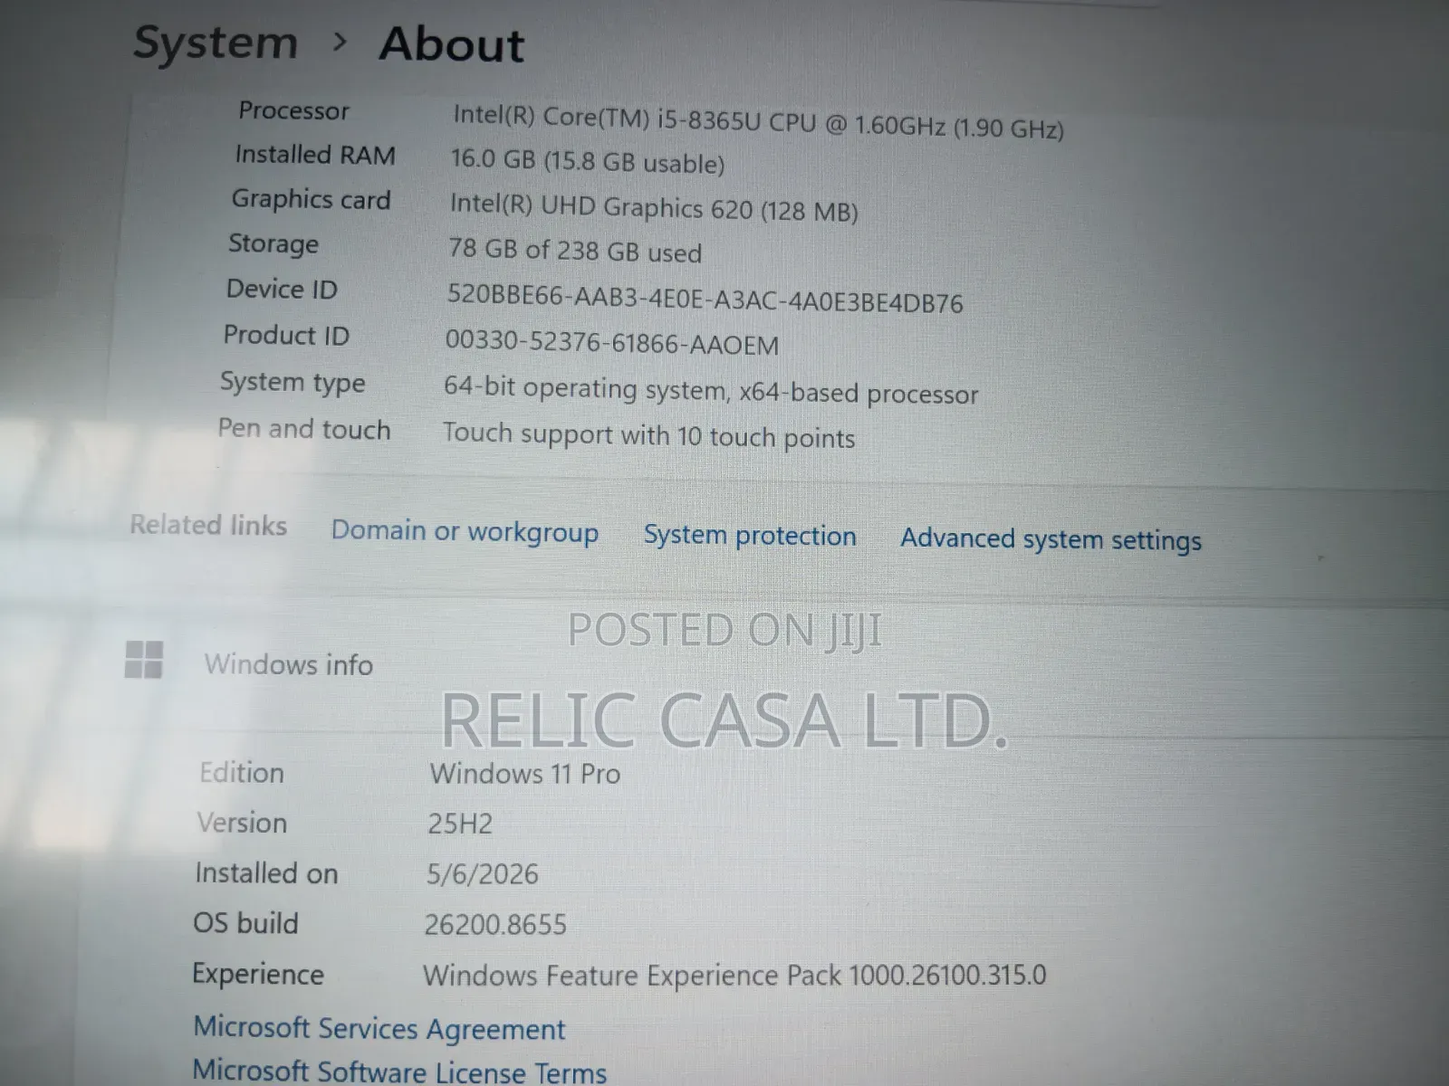Click the Version label

point(243,823)
